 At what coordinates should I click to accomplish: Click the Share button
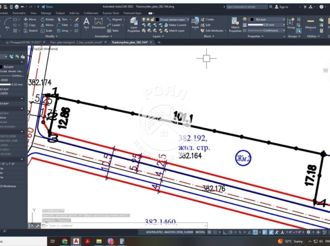(47, 7)
